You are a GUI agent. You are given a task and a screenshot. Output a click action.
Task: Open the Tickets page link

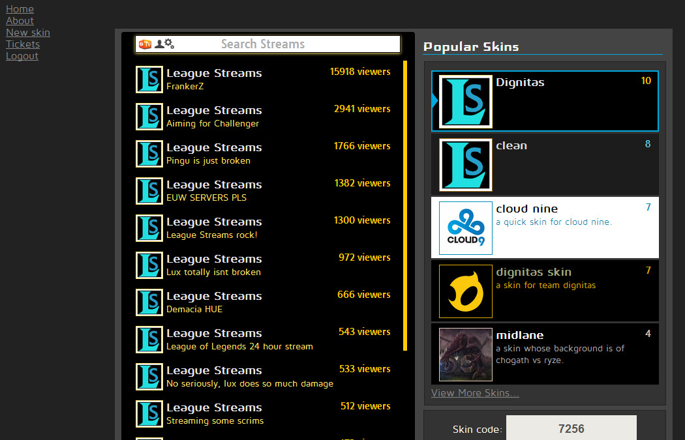click(x=23, y=44)
